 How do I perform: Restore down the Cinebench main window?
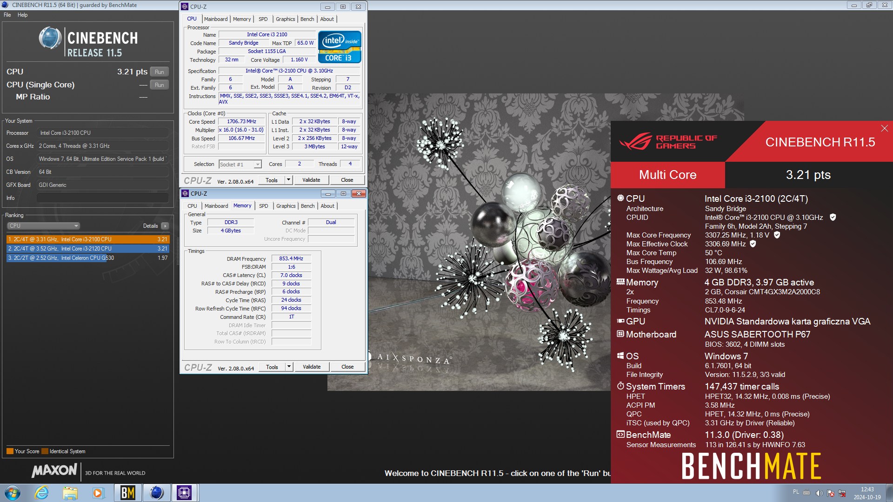click(869, 5)
